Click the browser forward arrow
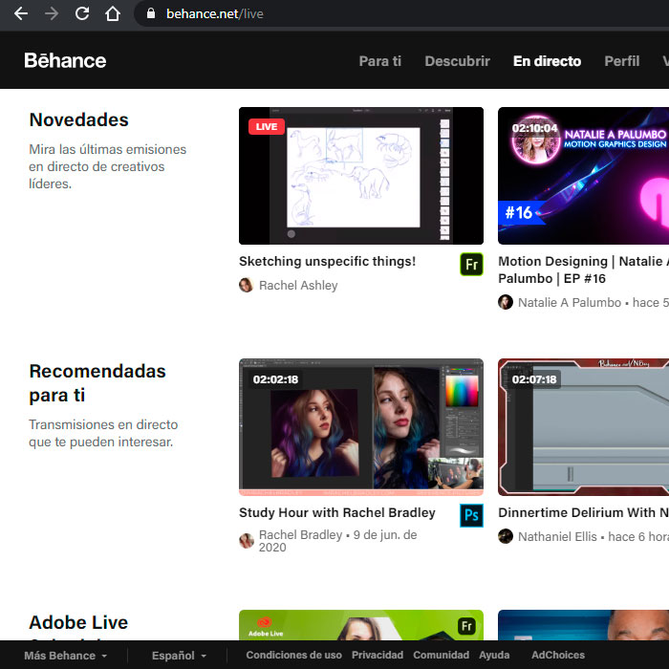Screen dimensions: 669x669 coord(52,13)
